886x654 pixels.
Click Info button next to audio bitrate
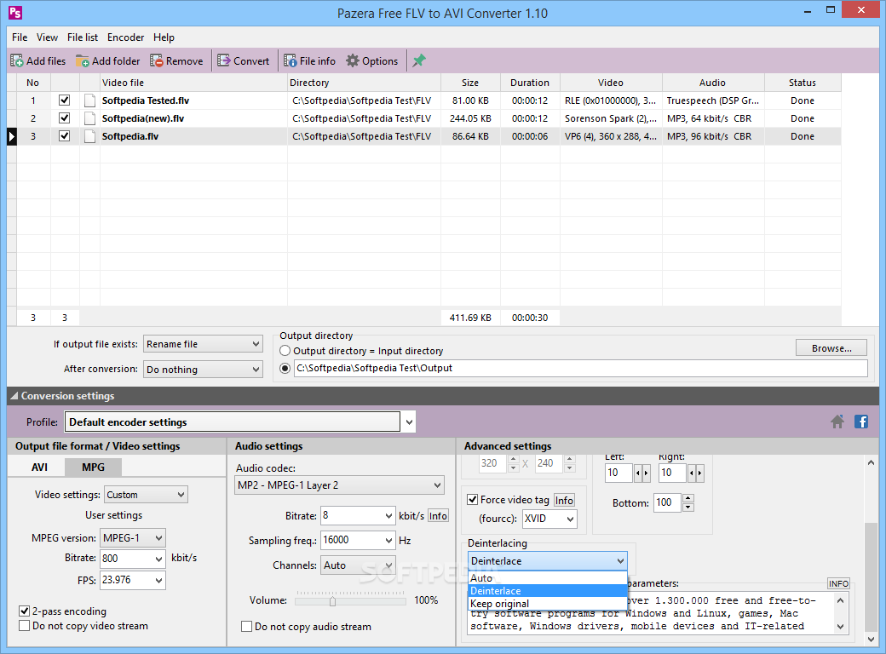tap(438, 516)
